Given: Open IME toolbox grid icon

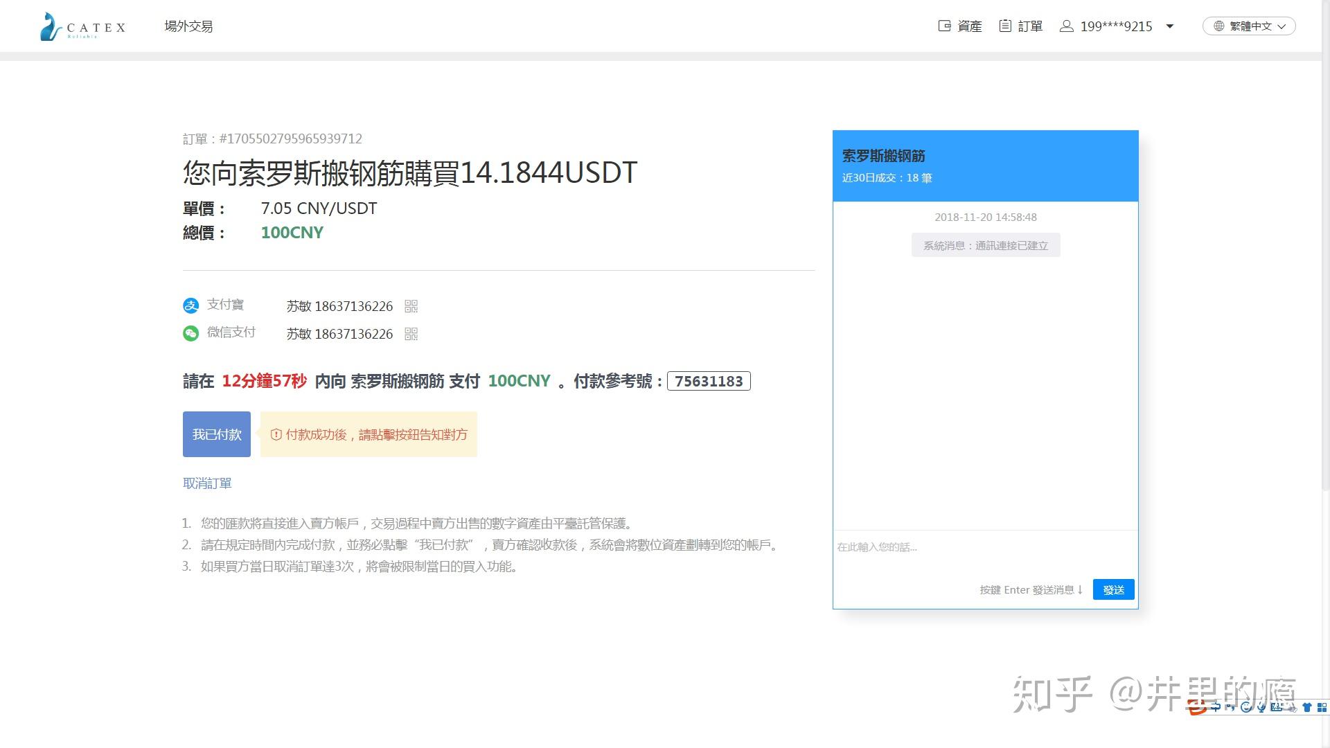Looking at the screenshot, I should click(1322, 707).
